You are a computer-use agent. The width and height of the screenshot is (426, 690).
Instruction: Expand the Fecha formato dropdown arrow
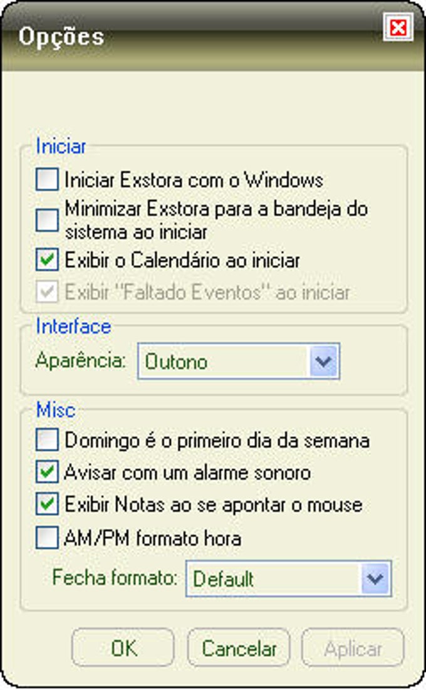click(375, 578)
